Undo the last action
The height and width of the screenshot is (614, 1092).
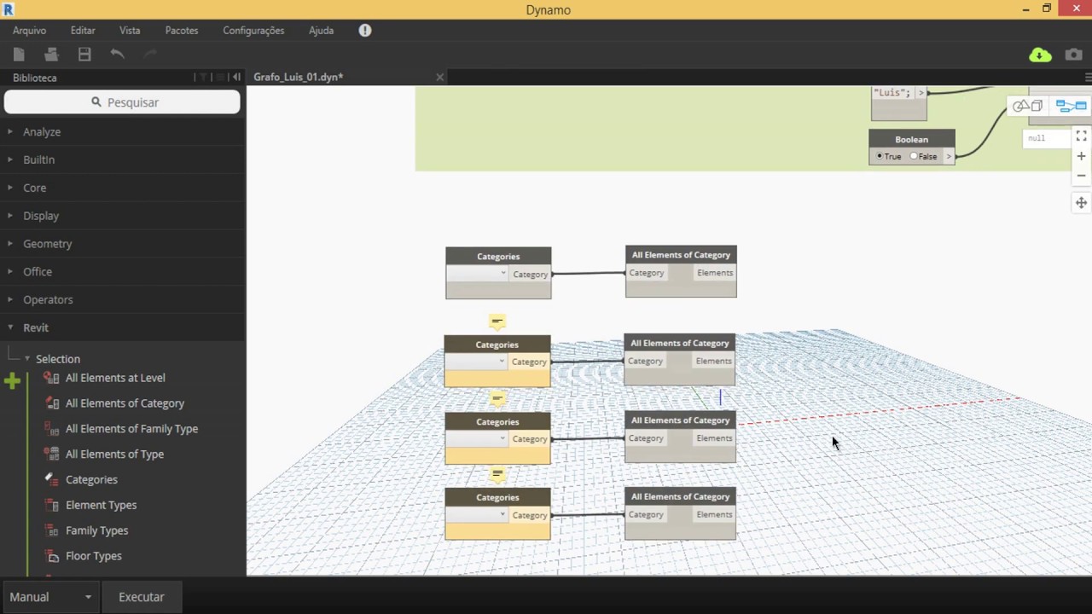[118, 54]
